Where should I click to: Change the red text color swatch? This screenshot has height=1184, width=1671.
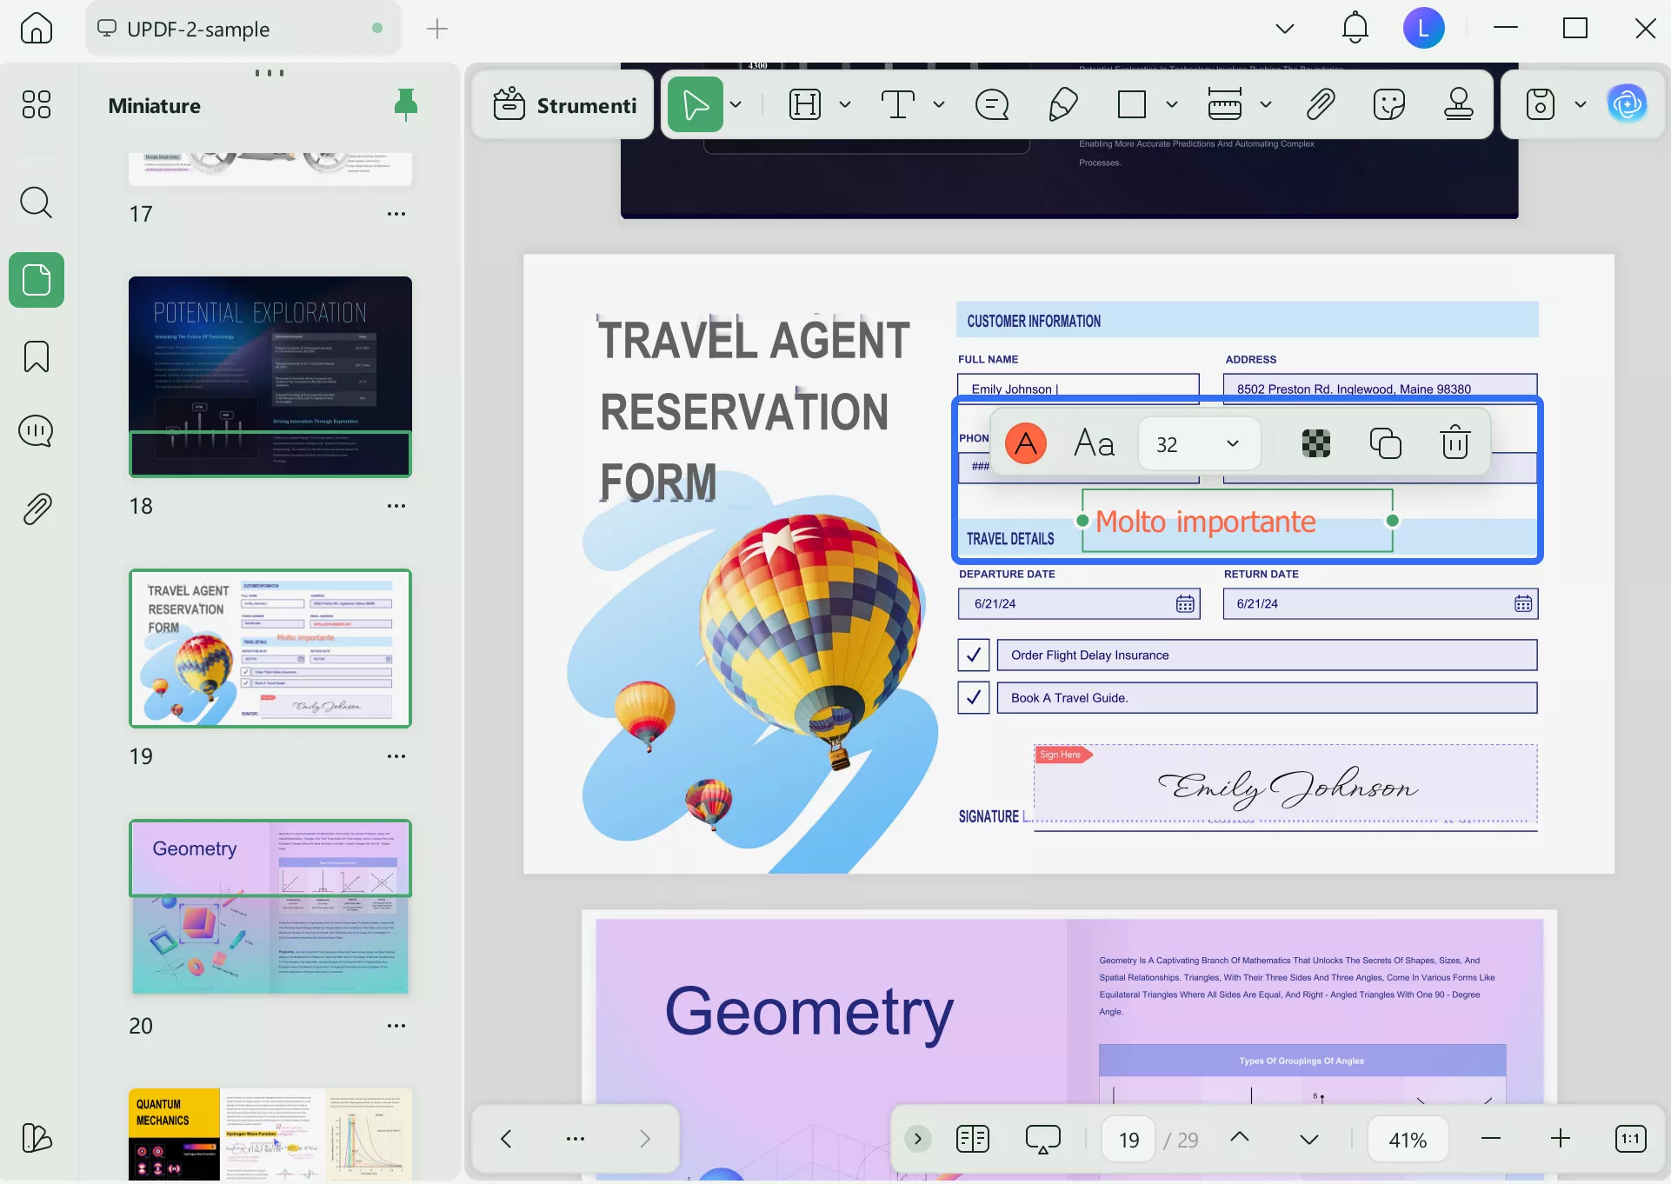[1026, 443]
